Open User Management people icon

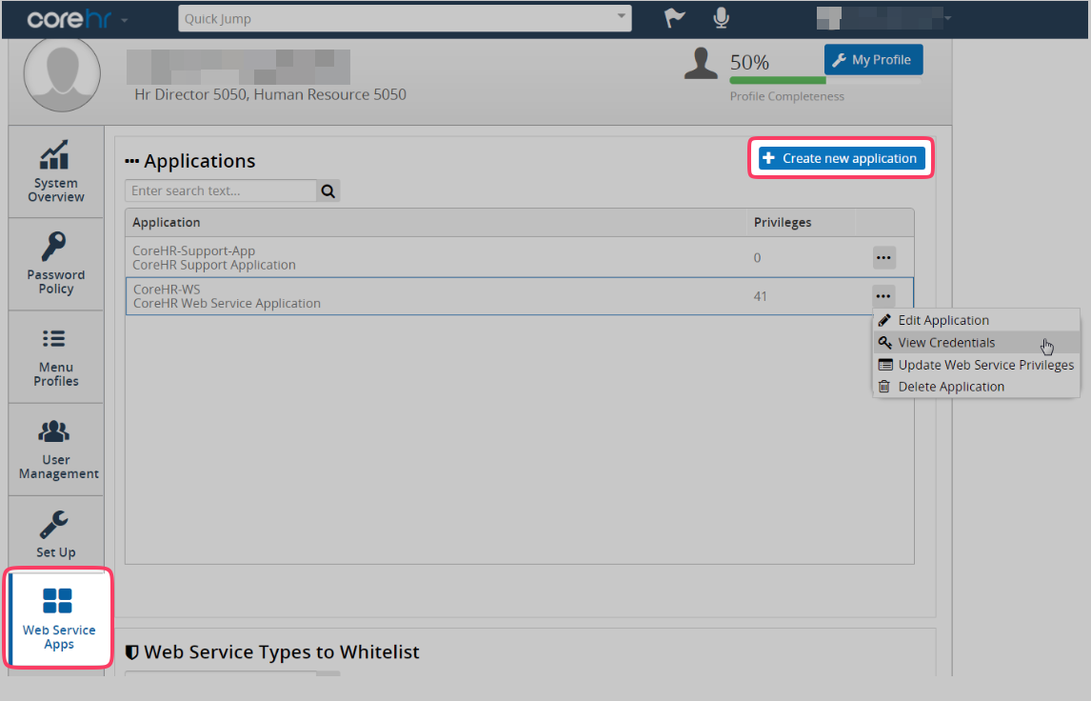point(55,431)
